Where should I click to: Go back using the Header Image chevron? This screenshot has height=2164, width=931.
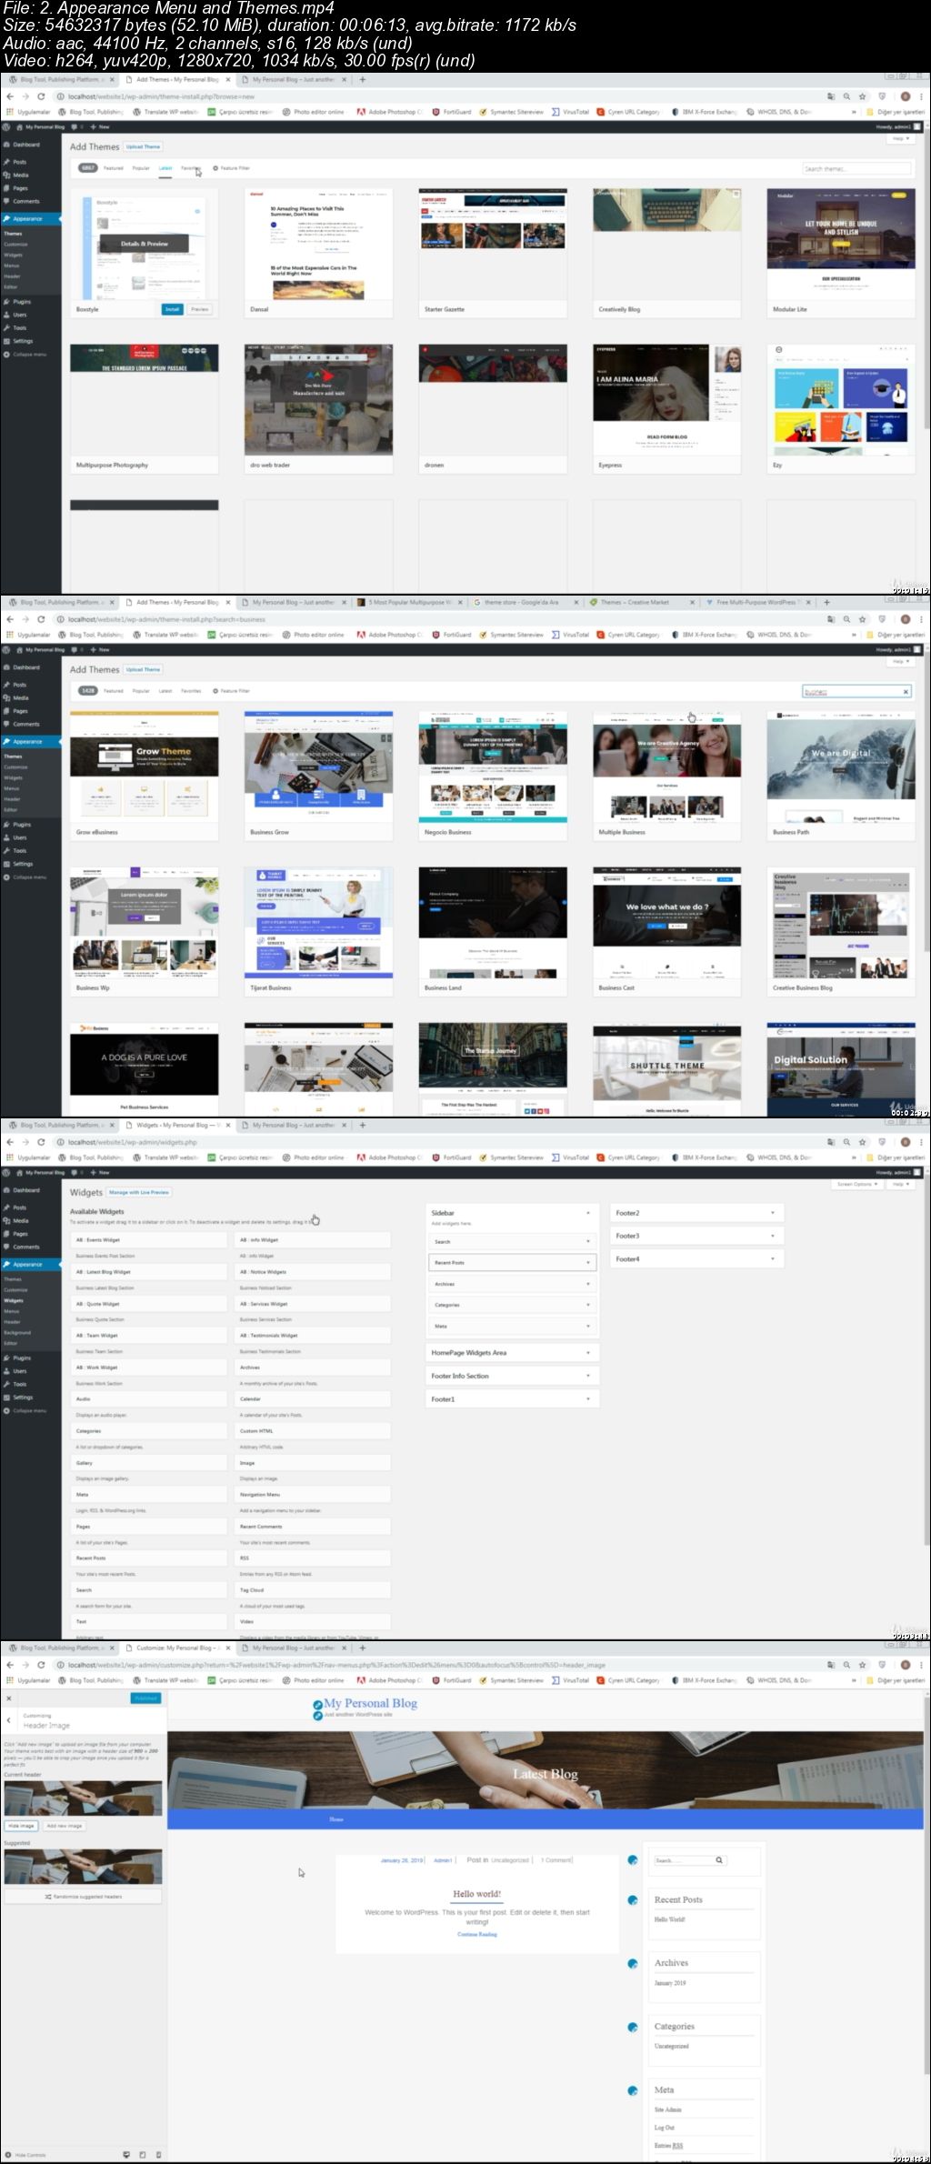[x=9, y=1720]
